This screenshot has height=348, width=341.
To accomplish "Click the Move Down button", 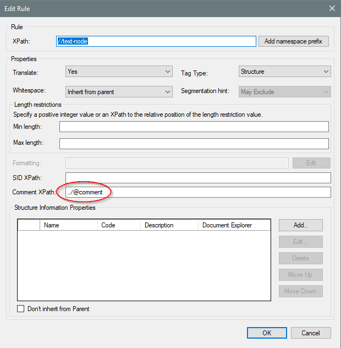I will 301,291.
